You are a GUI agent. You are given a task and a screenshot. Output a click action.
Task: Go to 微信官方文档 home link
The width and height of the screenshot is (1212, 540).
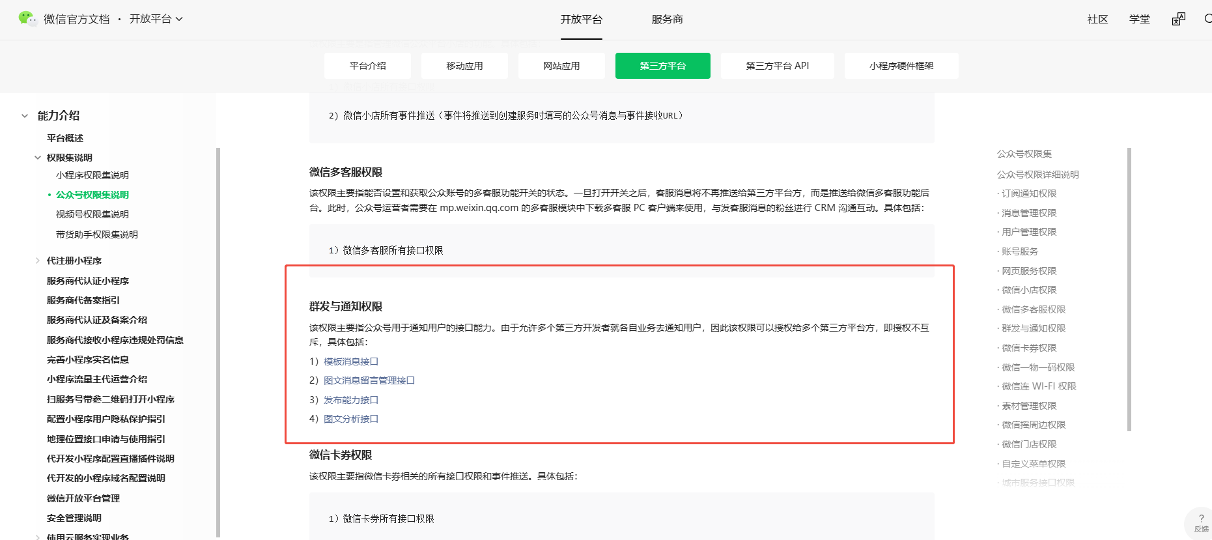77,20
